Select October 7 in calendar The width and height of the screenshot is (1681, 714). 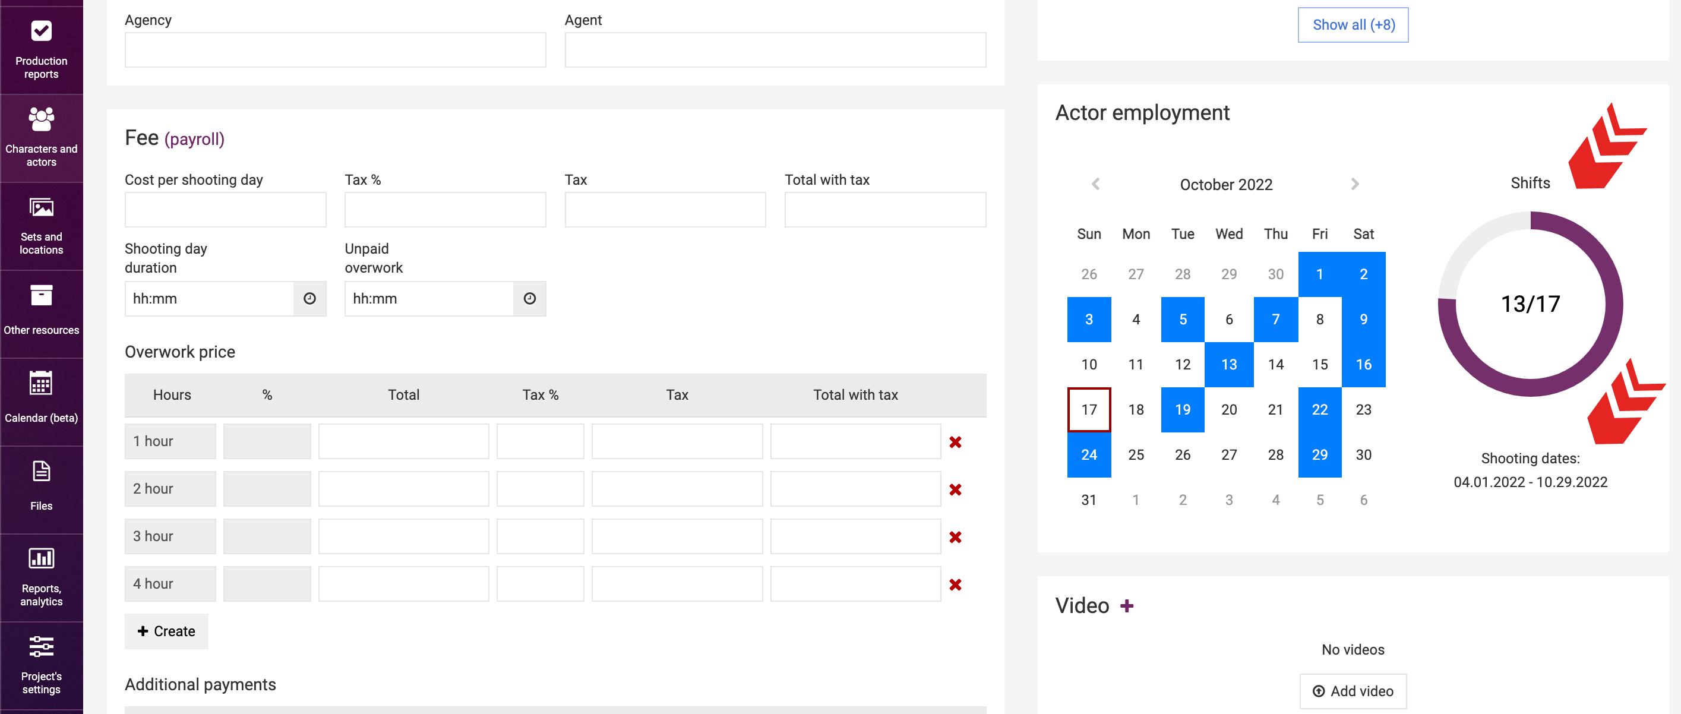[x=1276, y=320]
